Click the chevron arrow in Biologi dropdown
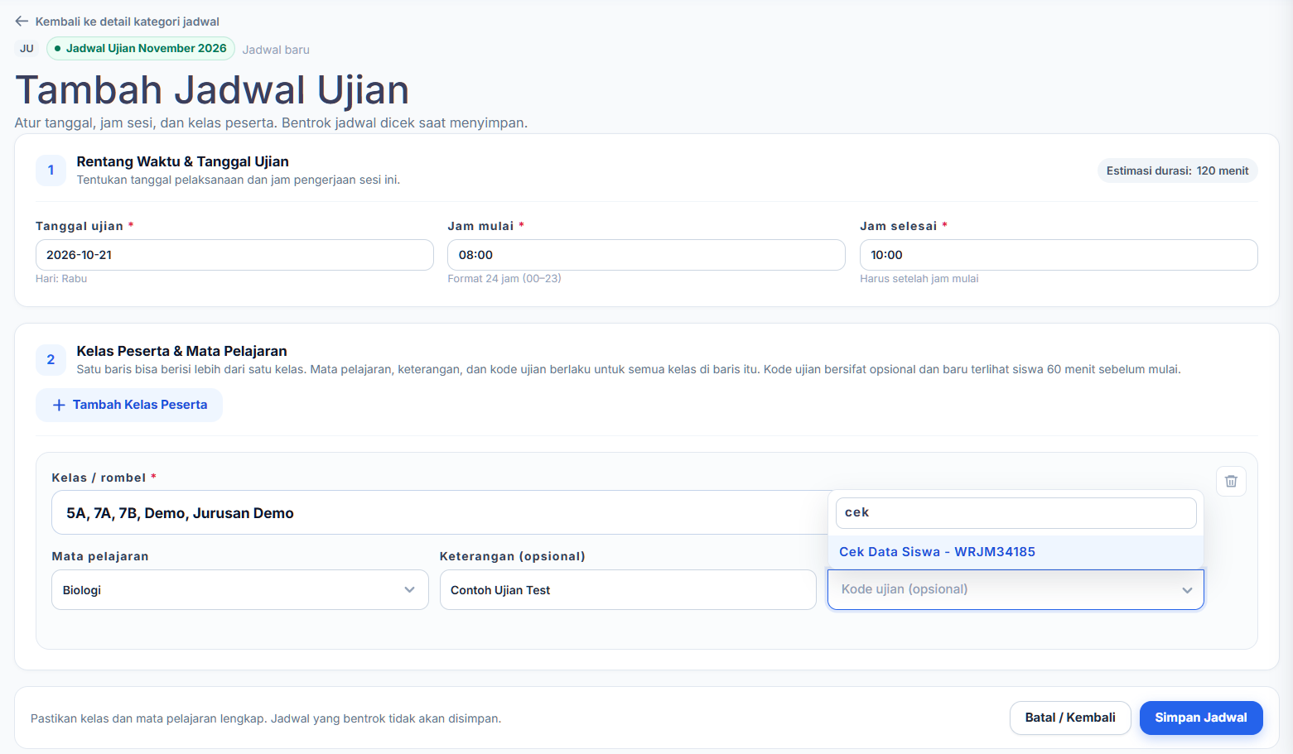The height and width of the screenshot is (754, 1293). (409, 590)
